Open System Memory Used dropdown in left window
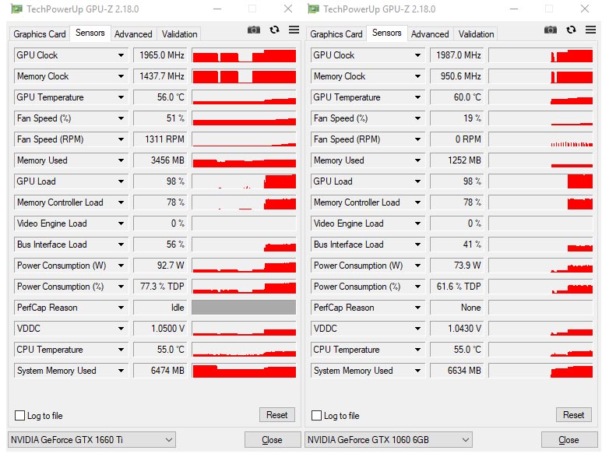 click(x=121, y=371)
